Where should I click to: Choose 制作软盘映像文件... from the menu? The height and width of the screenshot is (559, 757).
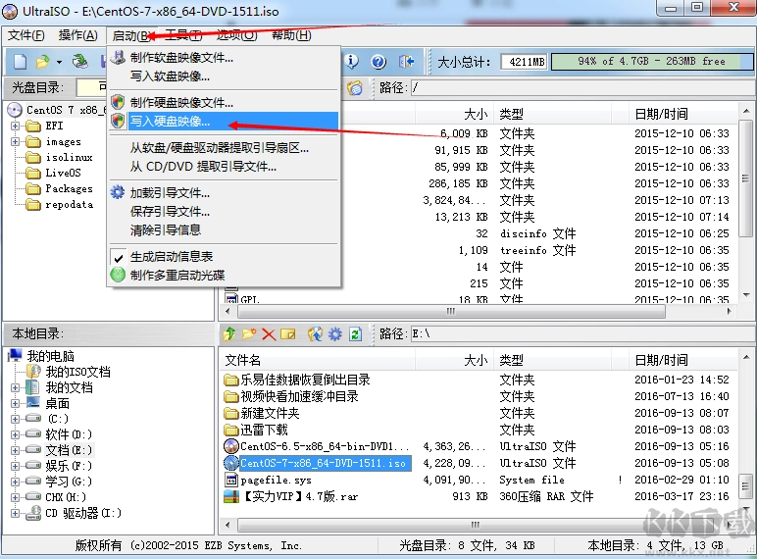(x=181, y=58)
